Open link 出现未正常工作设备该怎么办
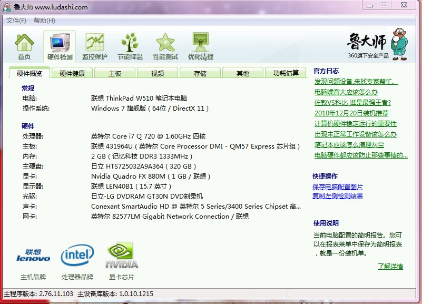Viewport: 422px width, 304px height. [x=356, y=134]
